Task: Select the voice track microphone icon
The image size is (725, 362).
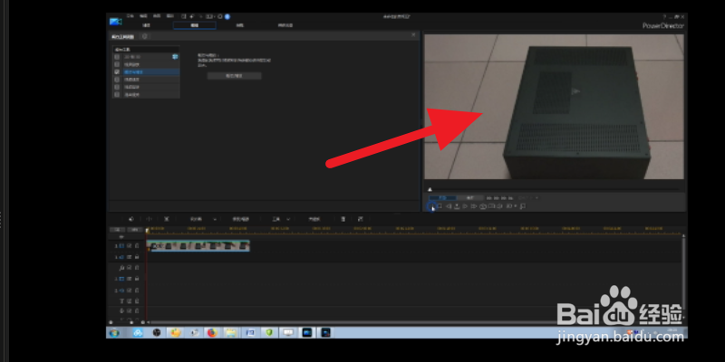Action: (121, 310)
